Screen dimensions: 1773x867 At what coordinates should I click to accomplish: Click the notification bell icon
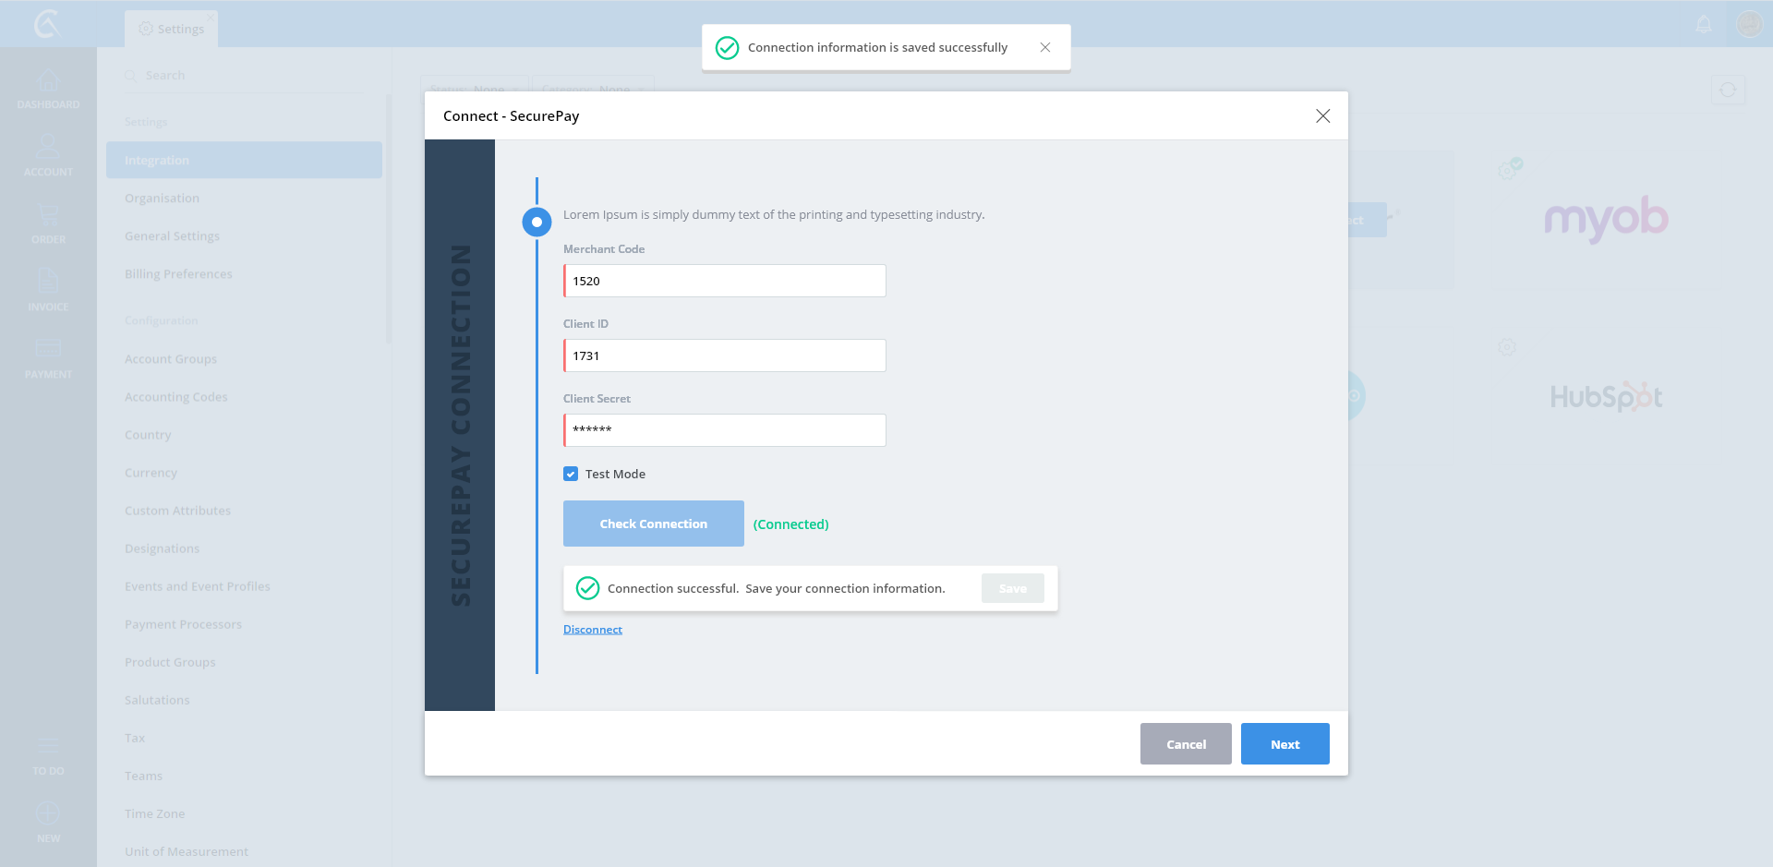click(1704, 24)
